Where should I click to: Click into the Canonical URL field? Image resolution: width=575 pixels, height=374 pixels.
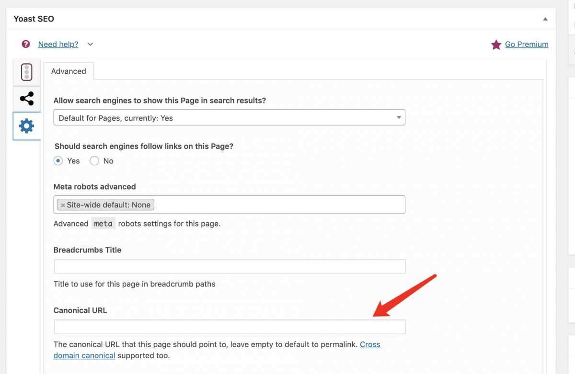230,327
